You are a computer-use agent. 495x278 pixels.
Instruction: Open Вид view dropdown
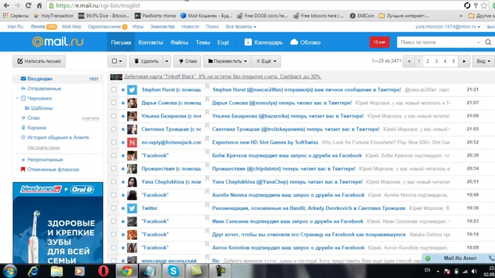pos(483,61)
